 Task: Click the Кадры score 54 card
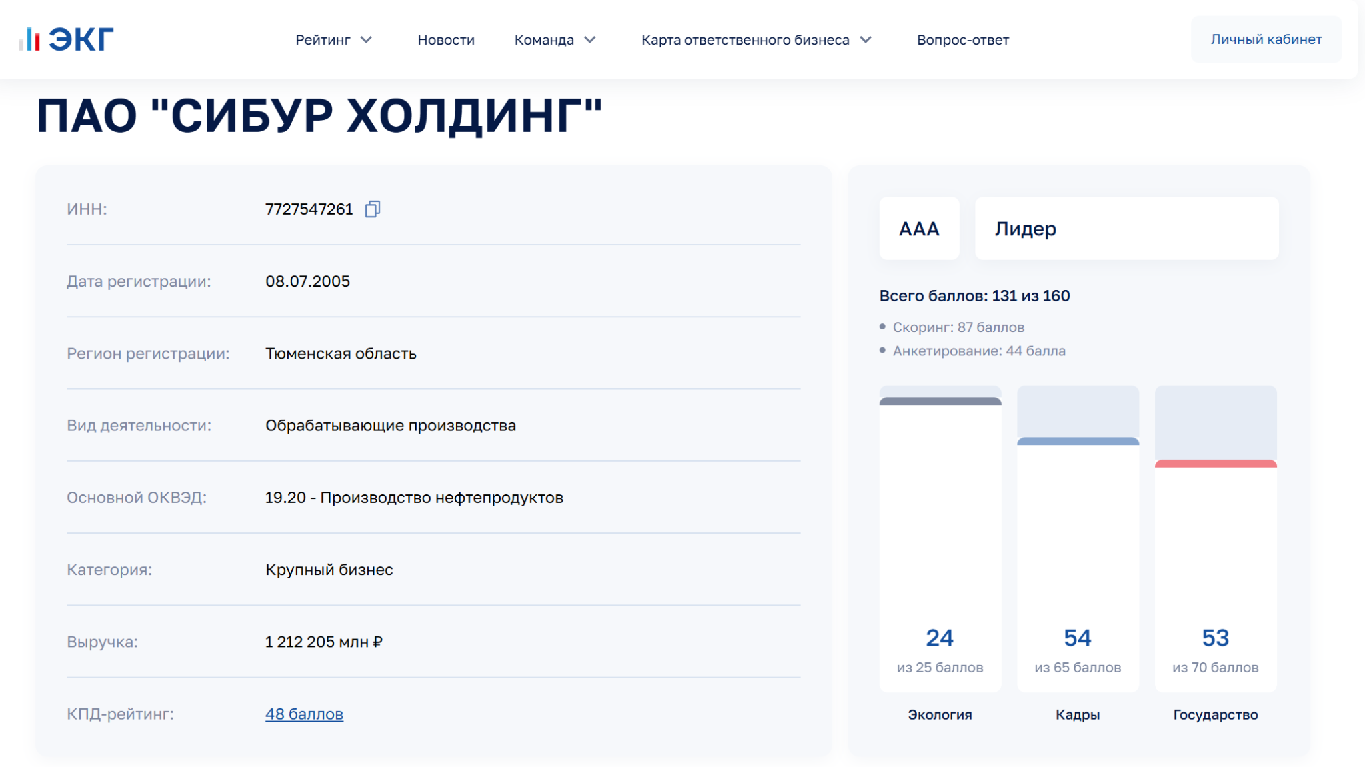pos(1078,638)
